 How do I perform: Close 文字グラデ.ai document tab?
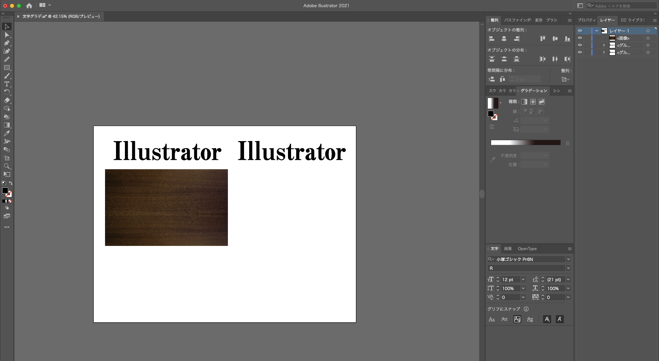[x=18, y=16]
